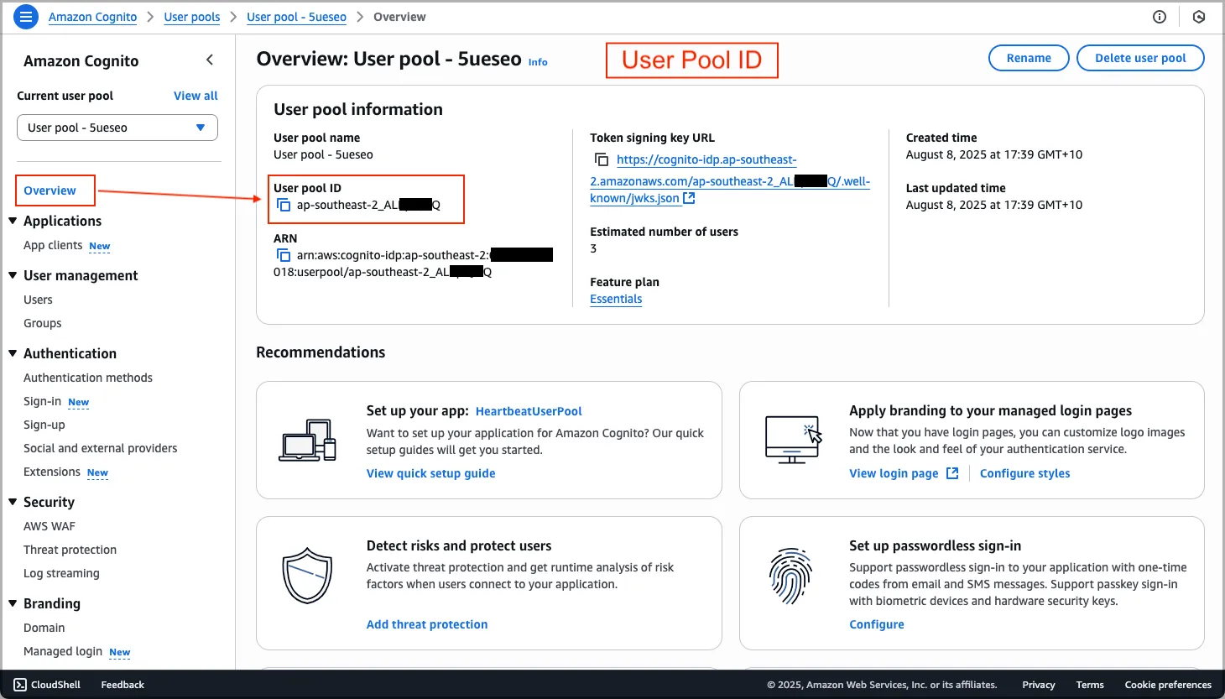The height and width of the screenshot is (699, 1225).
Task: Click the info circle icon in header
Action: [1160, 17]
